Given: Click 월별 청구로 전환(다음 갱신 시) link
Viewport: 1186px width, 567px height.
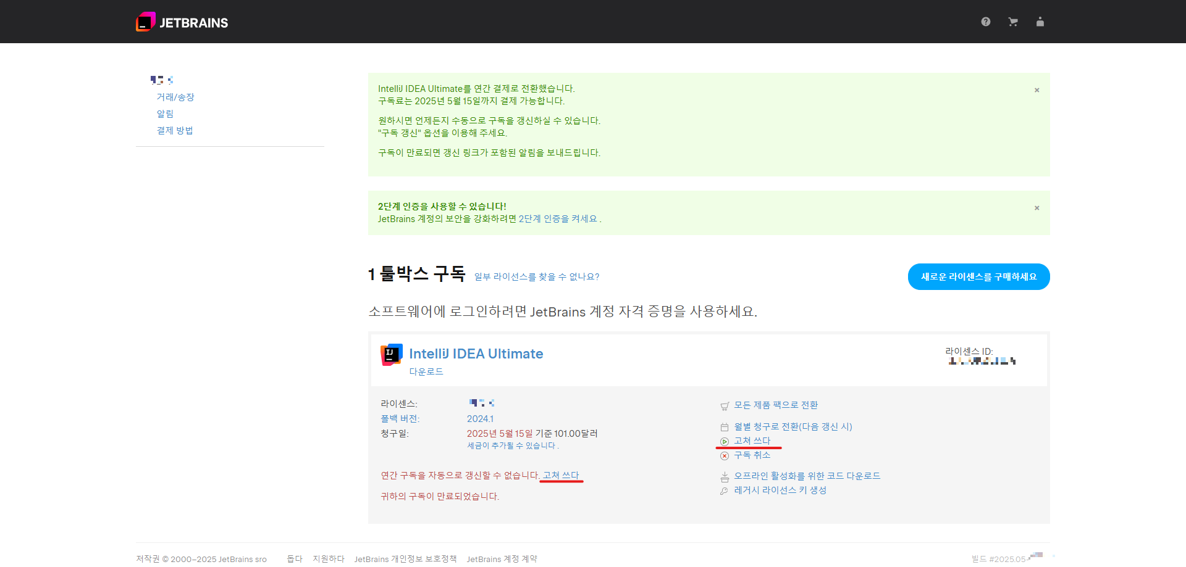Looking at the screenshot, I should pos(793,426).
